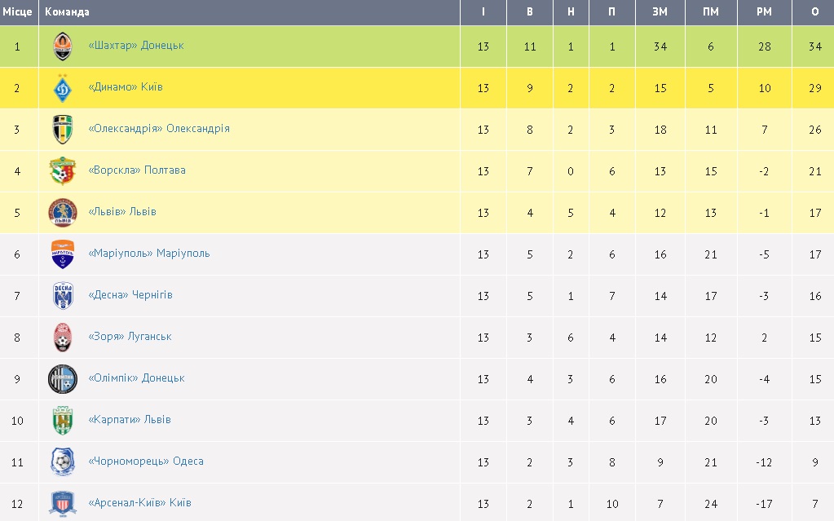Click the Olimpik Donetsk club crest

click(x=63, y=379)
